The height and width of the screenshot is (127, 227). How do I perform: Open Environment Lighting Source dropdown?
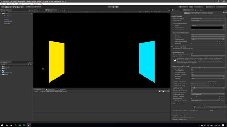click(207, 25)
